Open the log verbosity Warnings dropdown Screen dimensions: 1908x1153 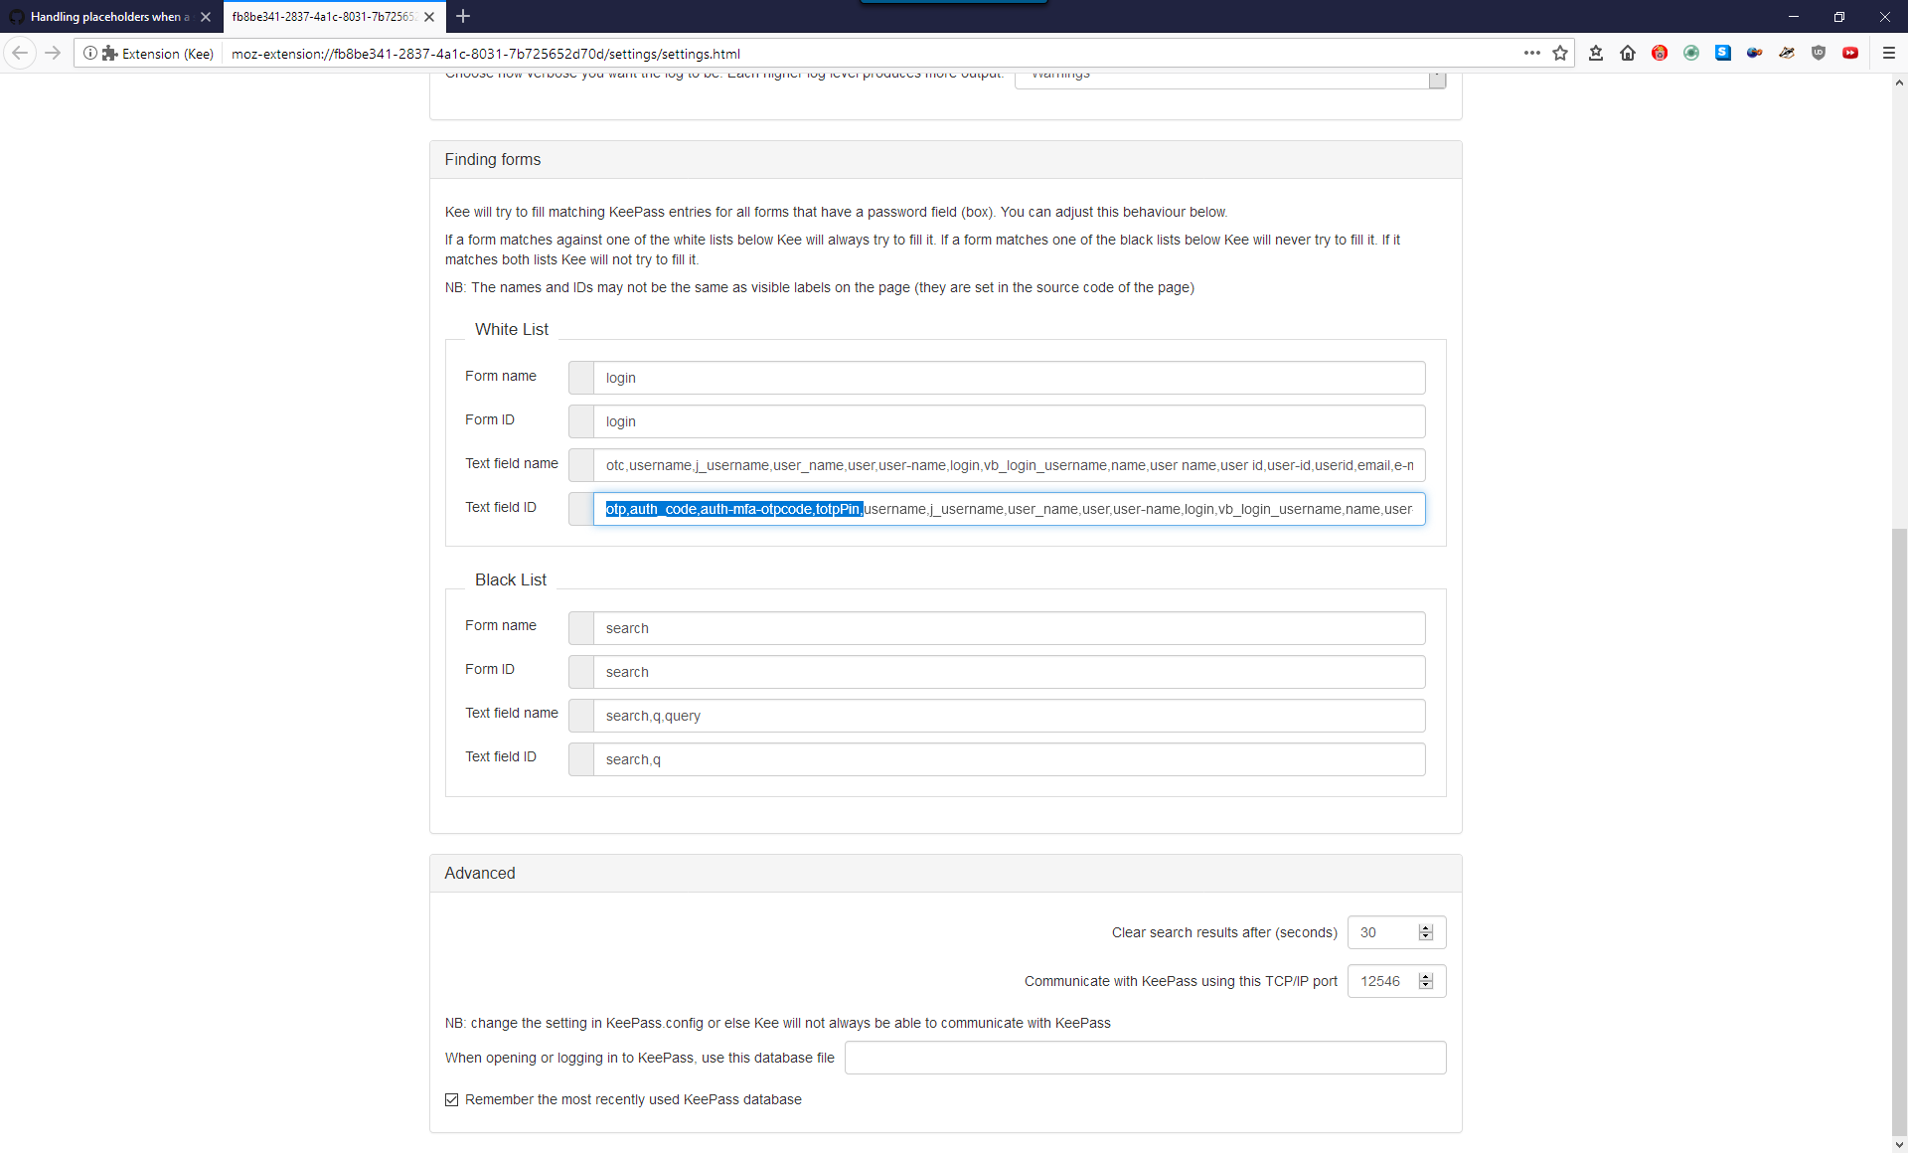click(x=1437, y=79)
